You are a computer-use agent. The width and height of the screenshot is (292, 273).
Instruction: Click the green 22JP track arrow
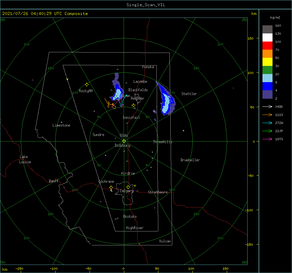coord(267,131)
